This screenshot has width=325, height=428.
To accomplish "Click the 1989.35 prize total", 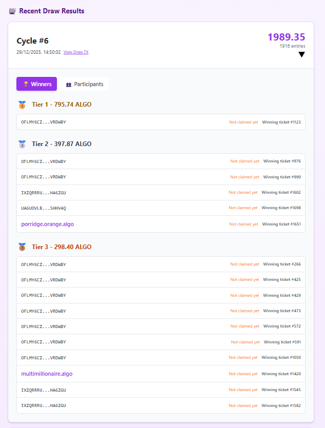I will click(x=287, y=37).
